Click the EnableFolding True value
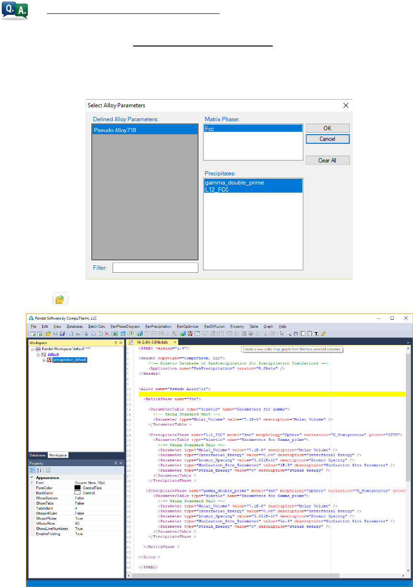The height and width of the screenshot is (587, 413). pyautogui.click(x=79, y=533)
